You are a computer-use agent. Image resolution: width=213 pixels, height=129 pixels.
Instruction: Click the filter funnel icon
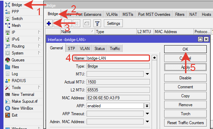pos(97,23)
